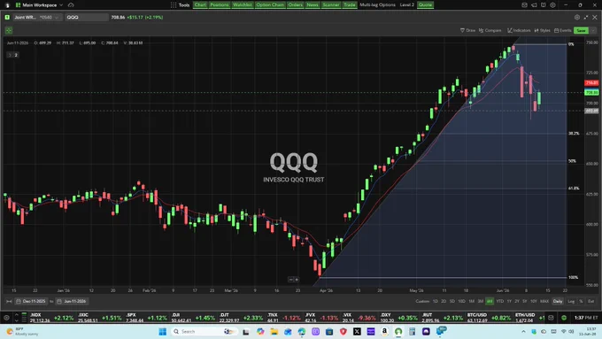Open the Tools menu label
Viewport: 602px width, 339px height.
184,5
